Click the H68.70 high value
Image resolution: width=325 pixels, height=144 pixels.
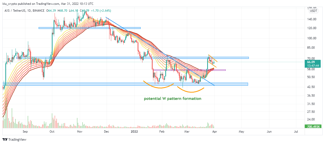pos(63,11)
